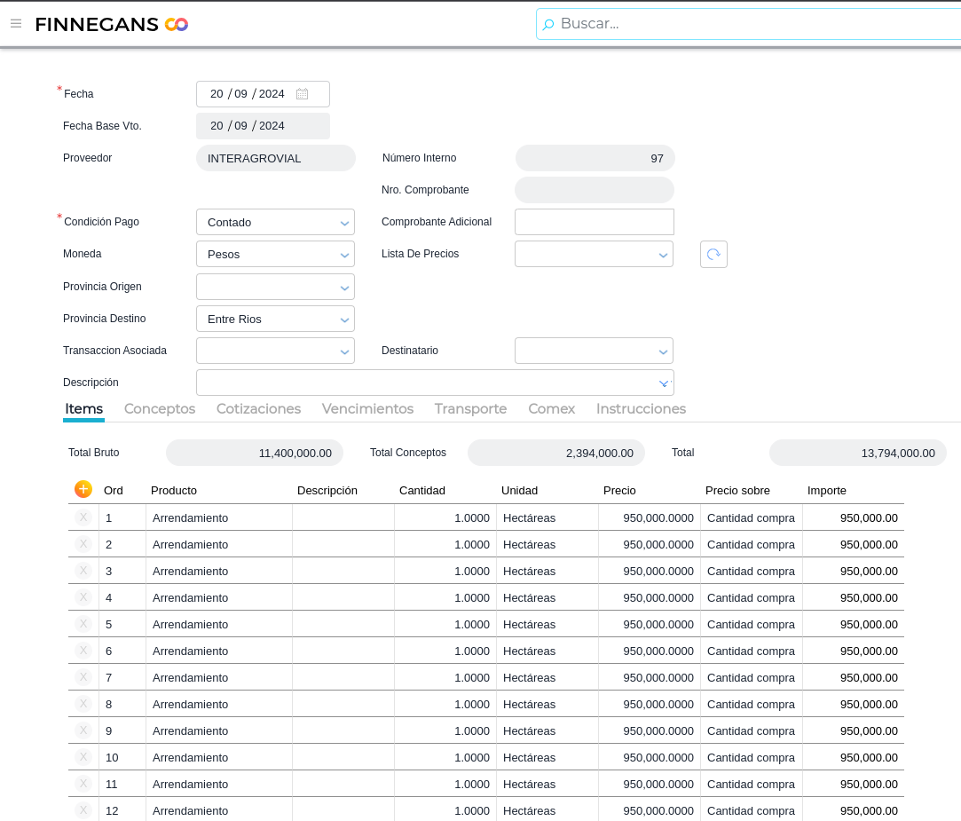
Task: Remove item row 5 using X icon
Action: 83,624
